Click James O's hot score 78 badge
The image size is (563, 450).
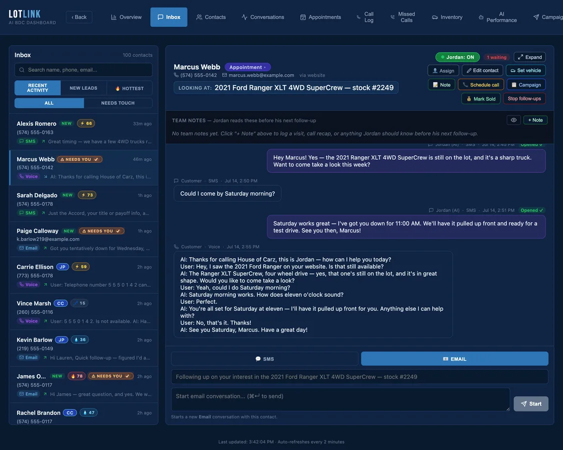(x=77, y=376)
